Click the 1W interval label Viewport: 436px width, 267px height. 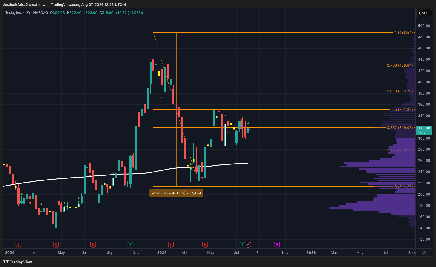tap(28, 13)
